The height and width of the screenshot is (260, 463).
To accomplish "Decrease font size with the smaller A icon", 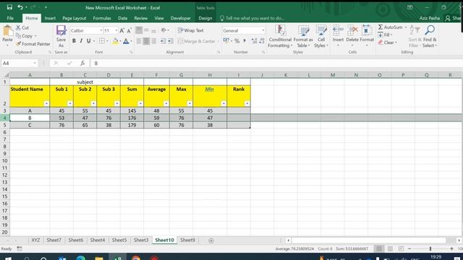I will click(x=129, y=30).
